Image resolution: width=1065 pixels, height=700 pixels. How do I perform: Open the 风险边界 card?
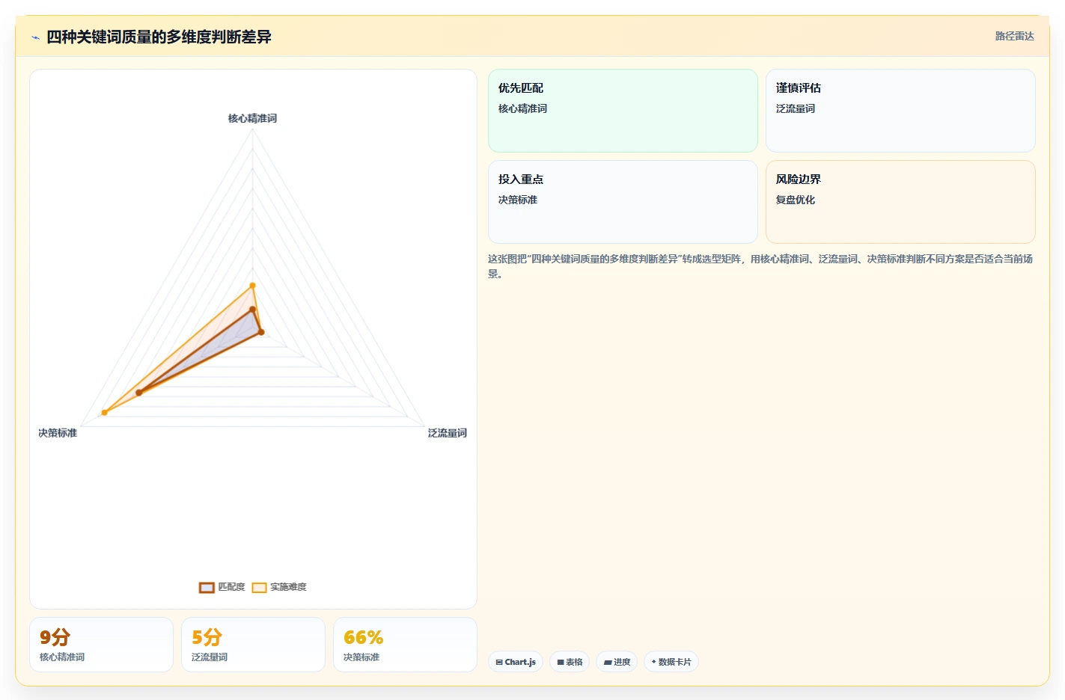(900, 202)
